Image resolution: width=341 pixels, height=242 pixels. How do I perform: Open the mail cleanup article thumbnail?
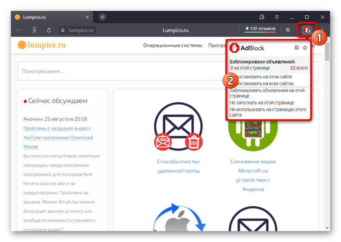click(178, 127)
